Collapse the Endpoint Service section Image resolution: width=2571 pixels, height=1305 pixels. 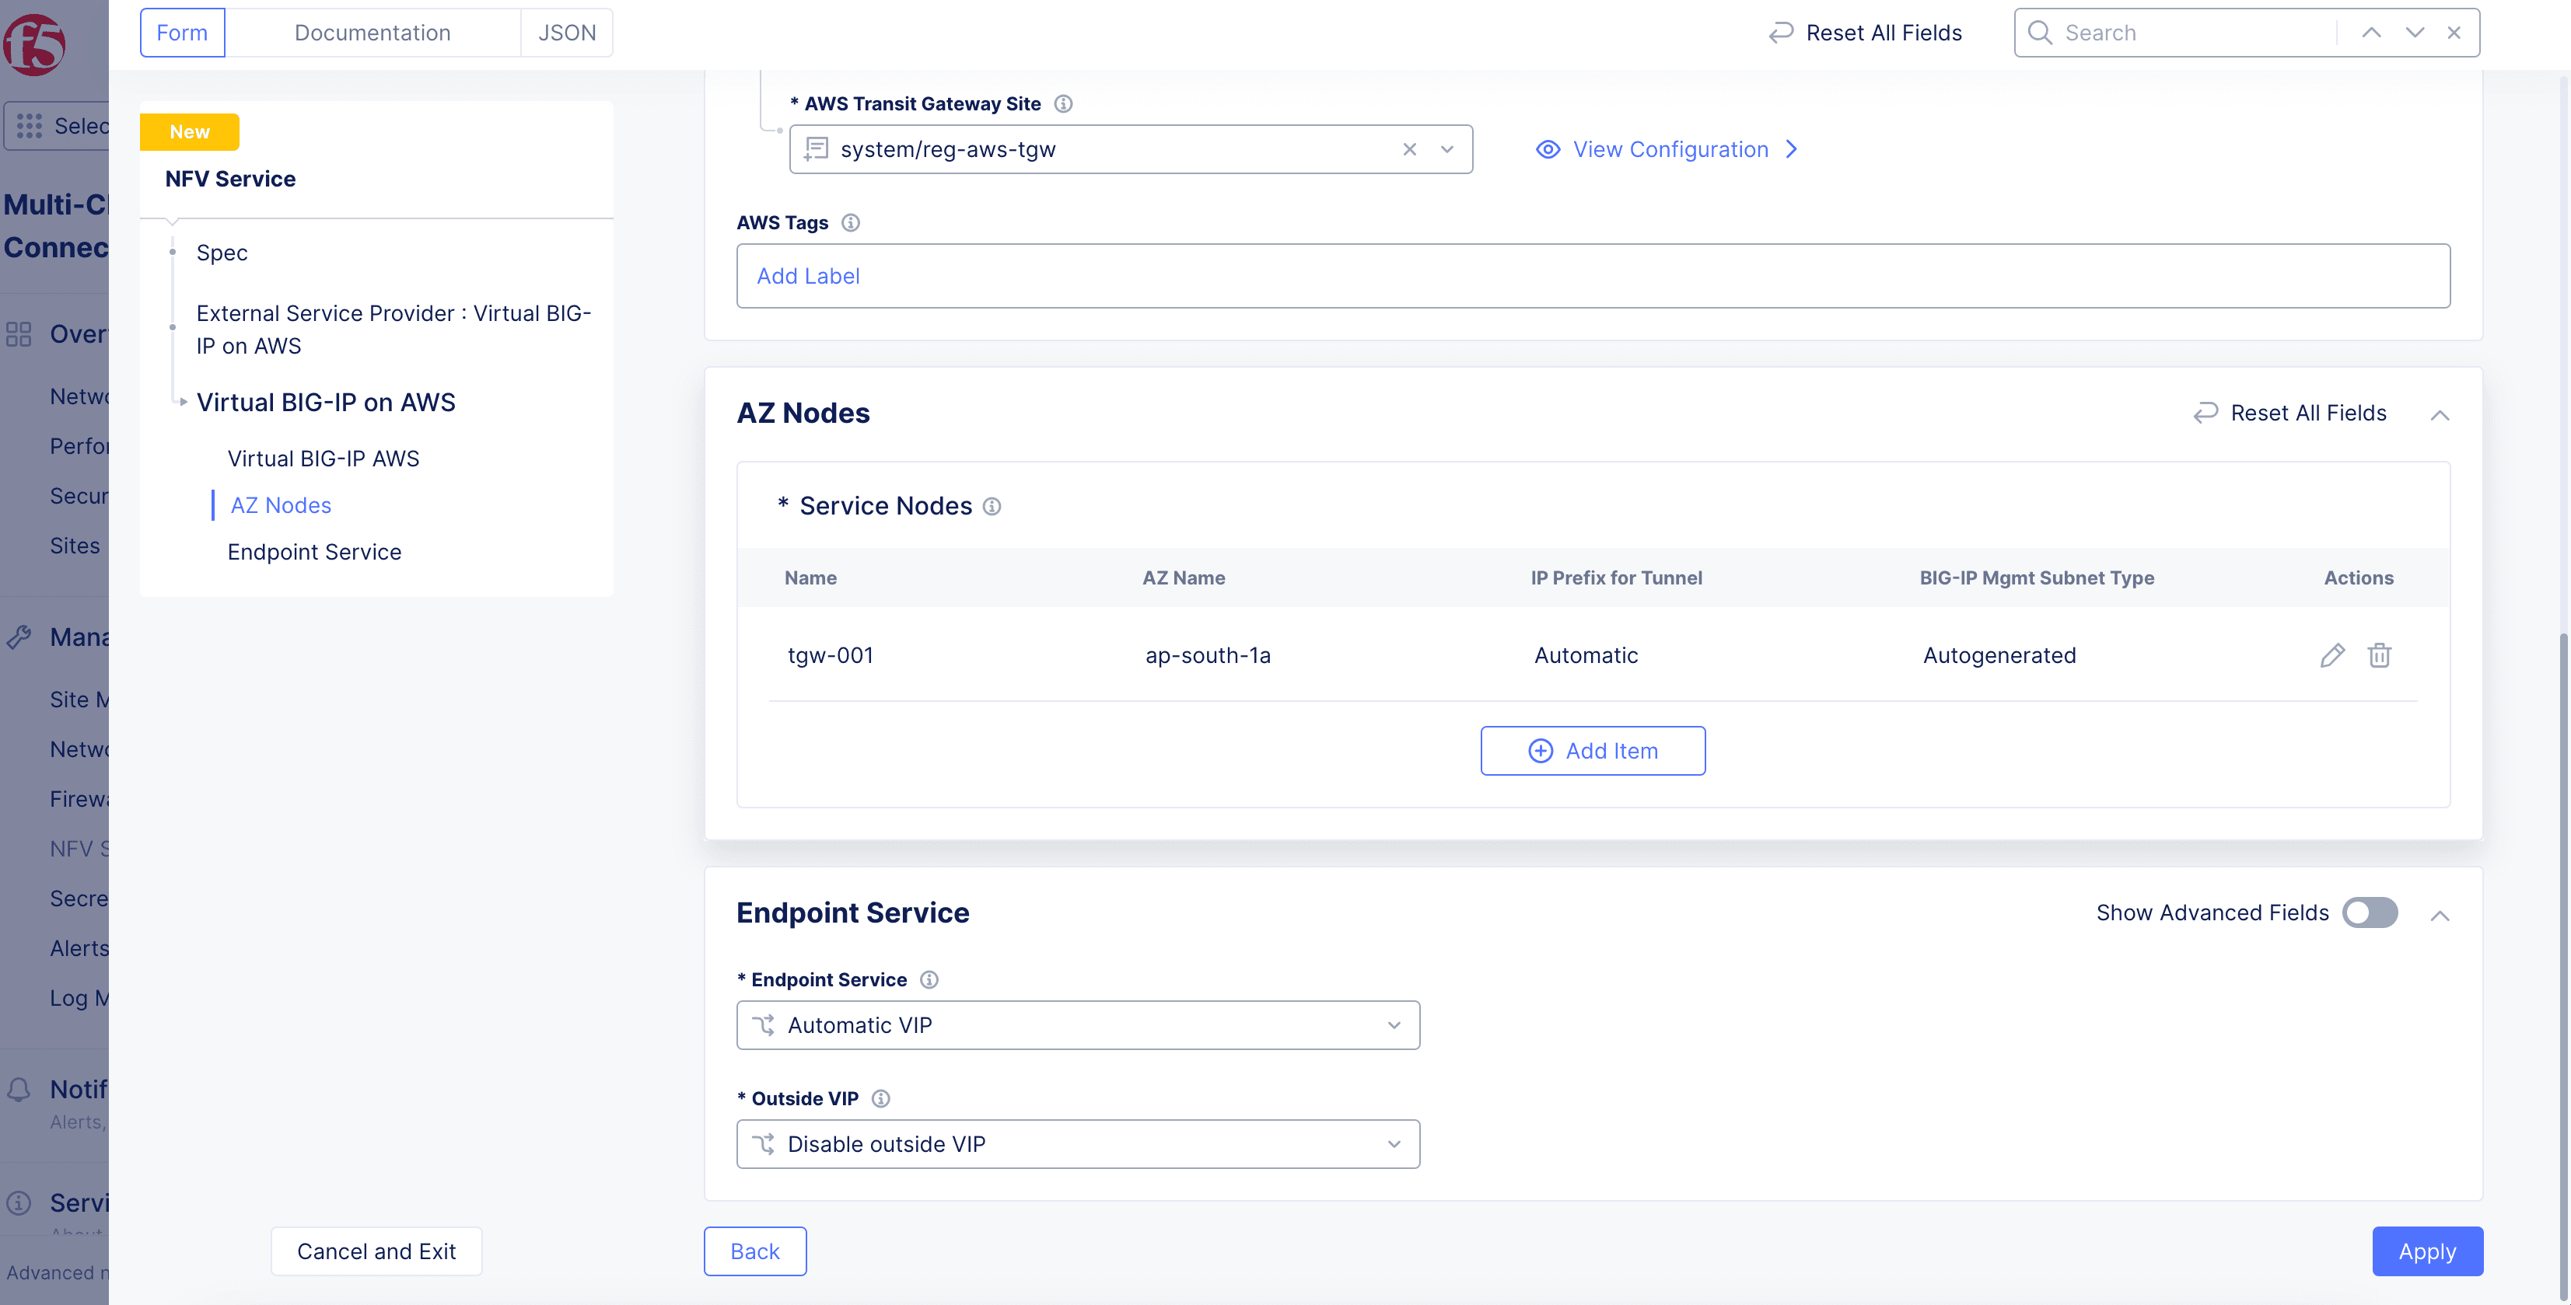[x=2440, y=915]
